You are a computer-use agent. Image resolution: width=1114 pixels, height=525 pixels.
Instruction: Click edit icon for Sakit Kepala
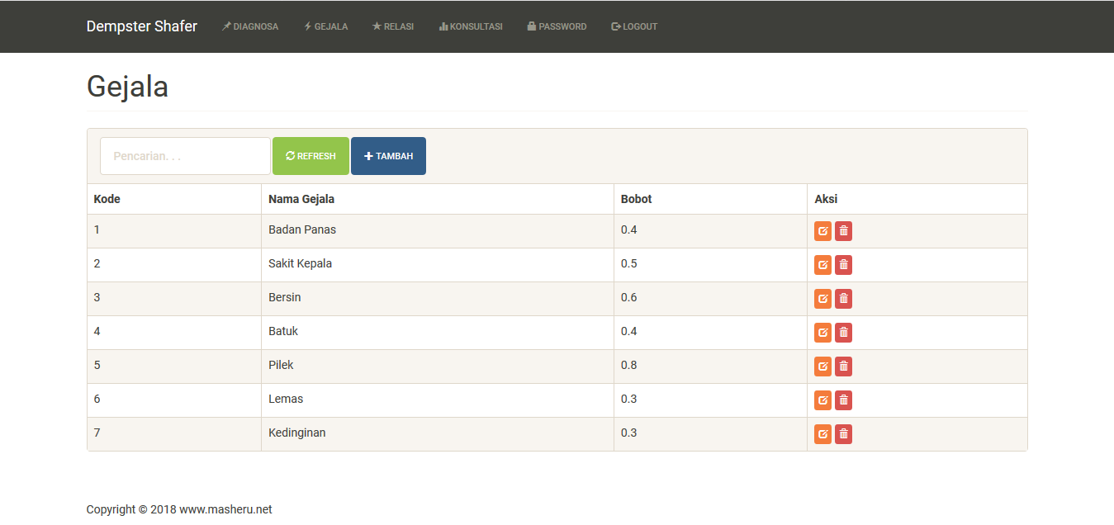[x=822, y=265]
